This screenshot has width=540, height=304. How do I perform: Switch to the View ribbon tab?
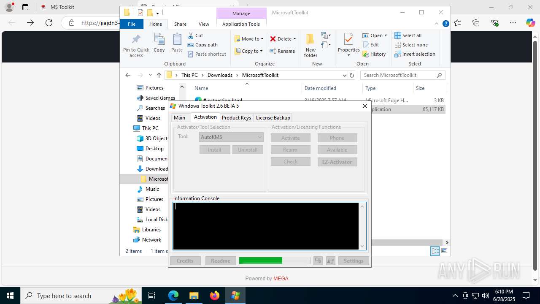coord(204,24)
